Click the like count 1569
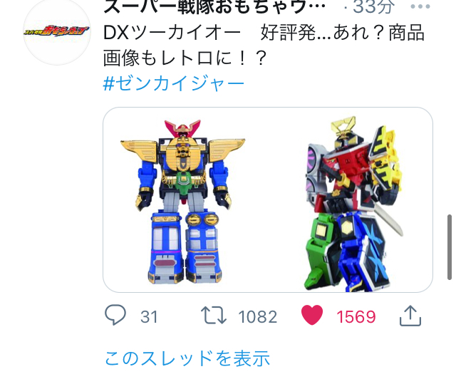 click(x=356, y=316)
